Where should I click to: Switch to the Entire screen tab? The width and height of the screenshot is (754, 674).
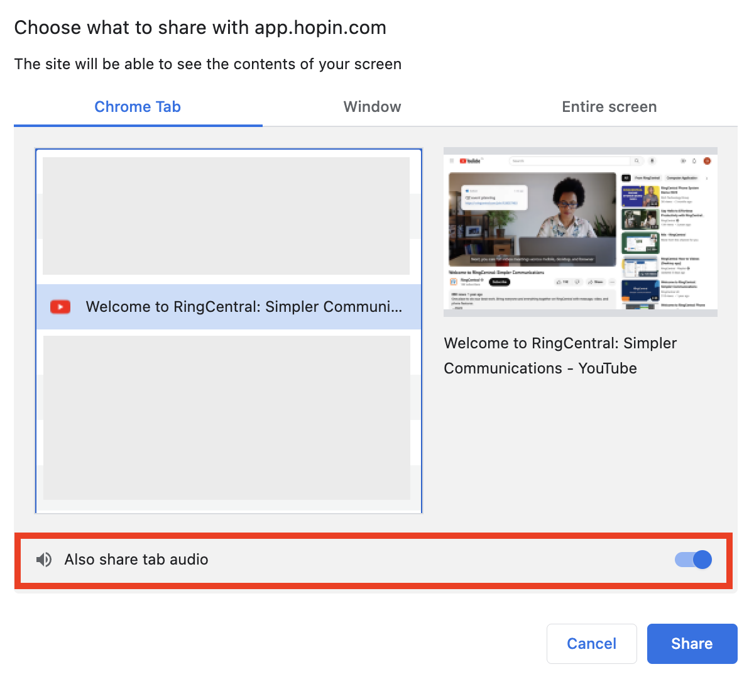coord(609,107)
